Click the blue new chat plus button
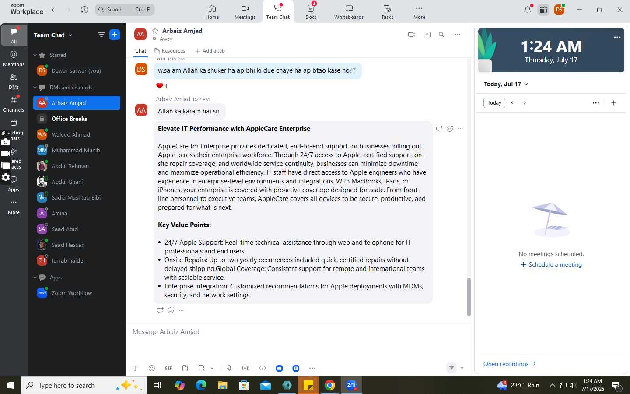The height and width of the screenshot is (394, 630). (115, 35)
